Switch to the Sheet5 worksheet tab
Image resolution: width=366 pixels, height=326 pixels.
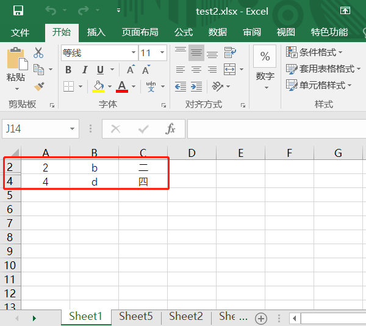135,316
